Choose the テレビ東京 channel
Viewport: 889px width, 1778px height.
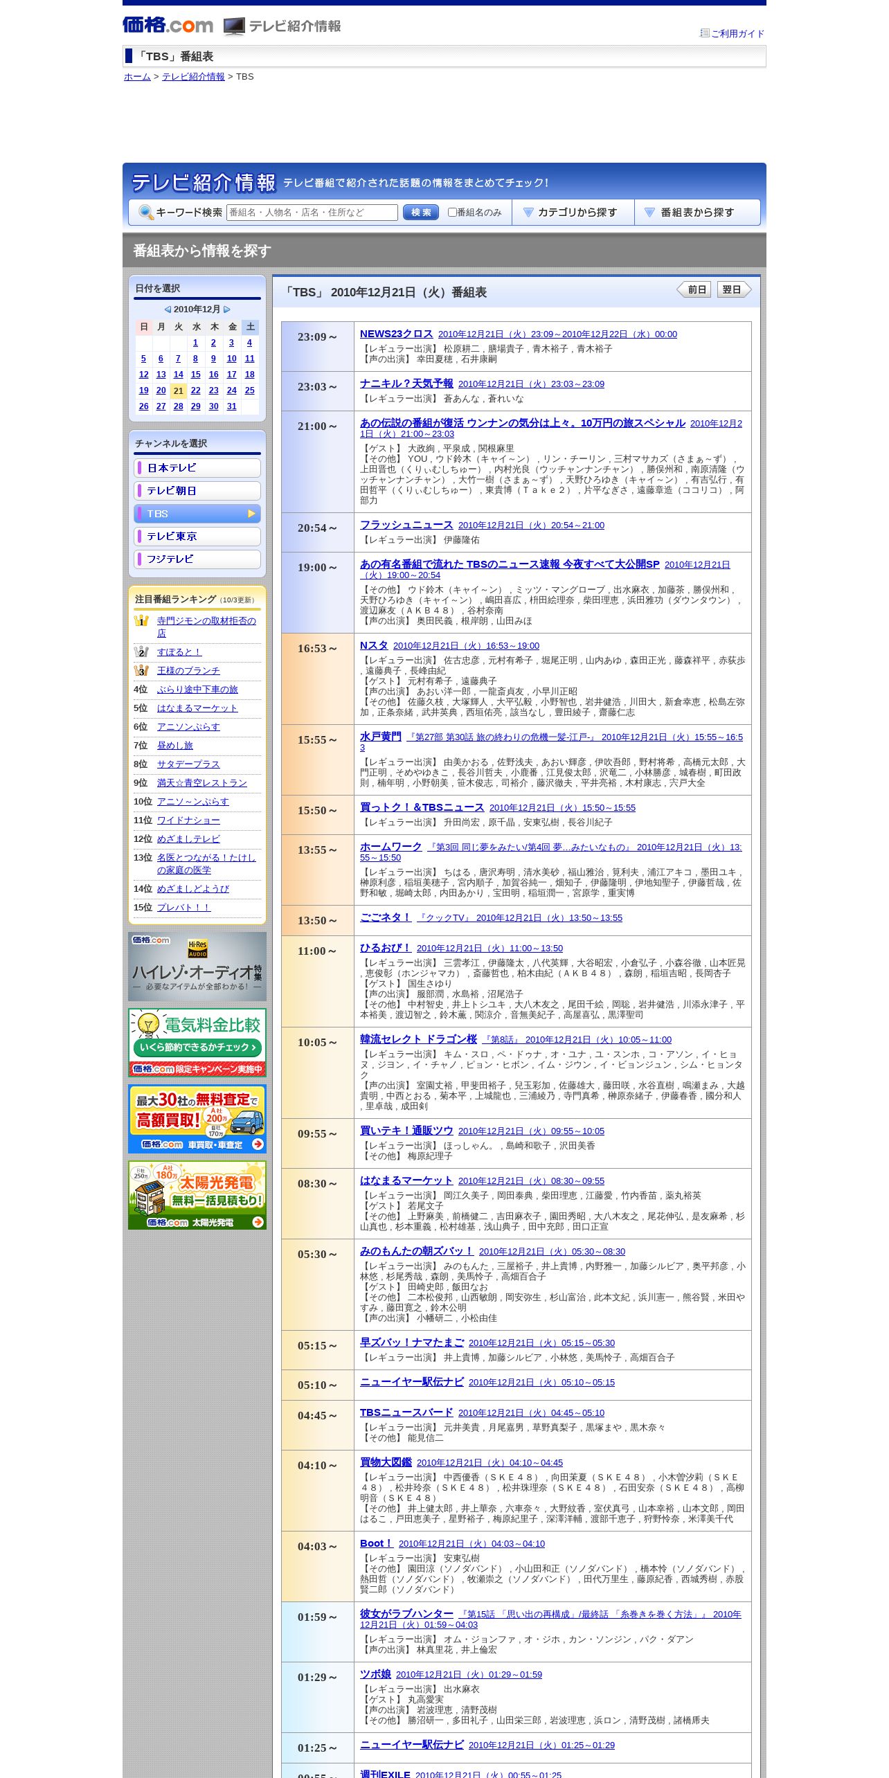click(x=197, y=537)
